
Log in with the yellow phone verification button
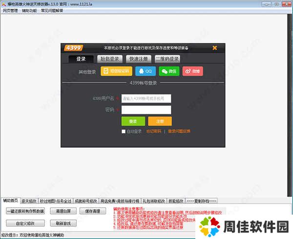pos(116,71)
